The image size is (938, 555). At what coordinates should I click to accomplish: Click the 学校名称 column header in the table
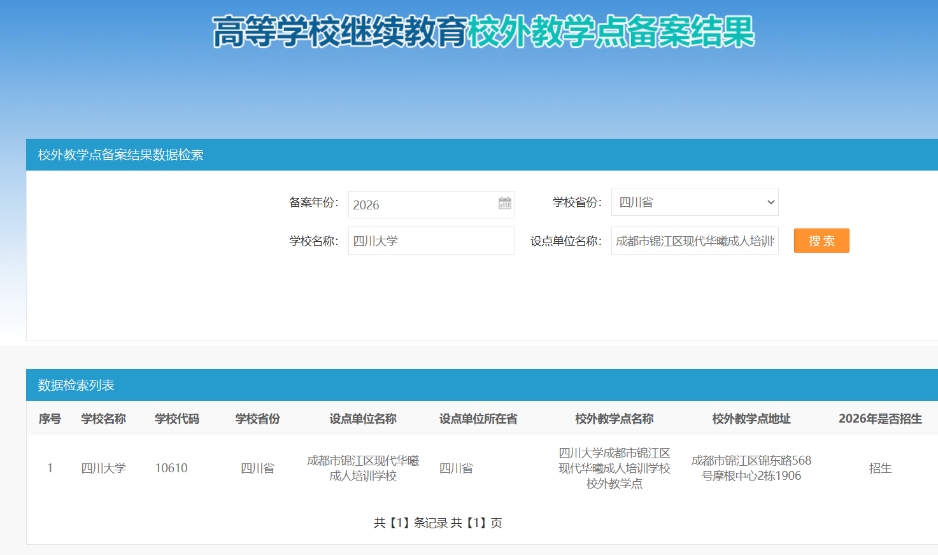coord(103,419)
